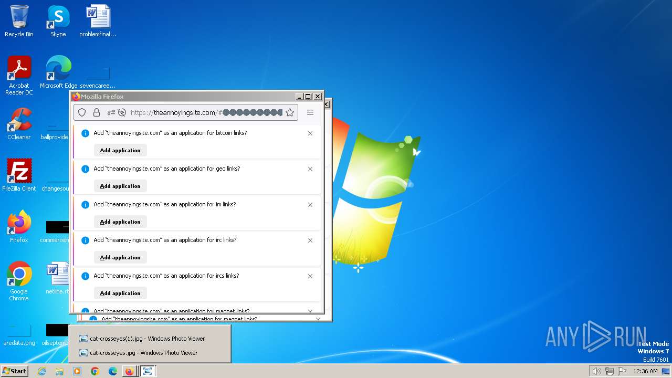Add application for im links
672x378 pixels.
120,222
